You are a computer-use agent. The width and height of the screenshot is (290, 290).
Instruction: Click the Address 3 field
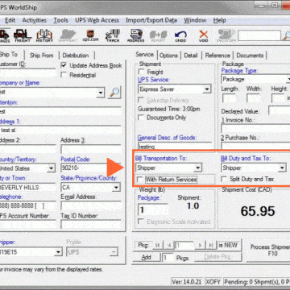pyautogui.click(x=91, y=149)
